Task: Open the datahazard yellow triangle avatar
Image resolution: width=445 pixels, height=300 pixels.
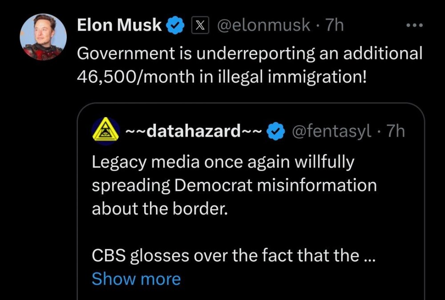Action: 105,131
